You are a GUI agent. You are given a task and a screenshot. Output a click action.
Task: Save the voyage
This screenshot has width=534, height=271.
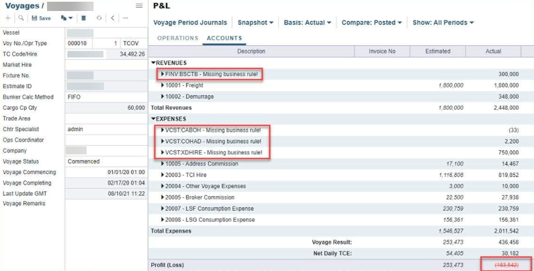[x=41, y=18]
